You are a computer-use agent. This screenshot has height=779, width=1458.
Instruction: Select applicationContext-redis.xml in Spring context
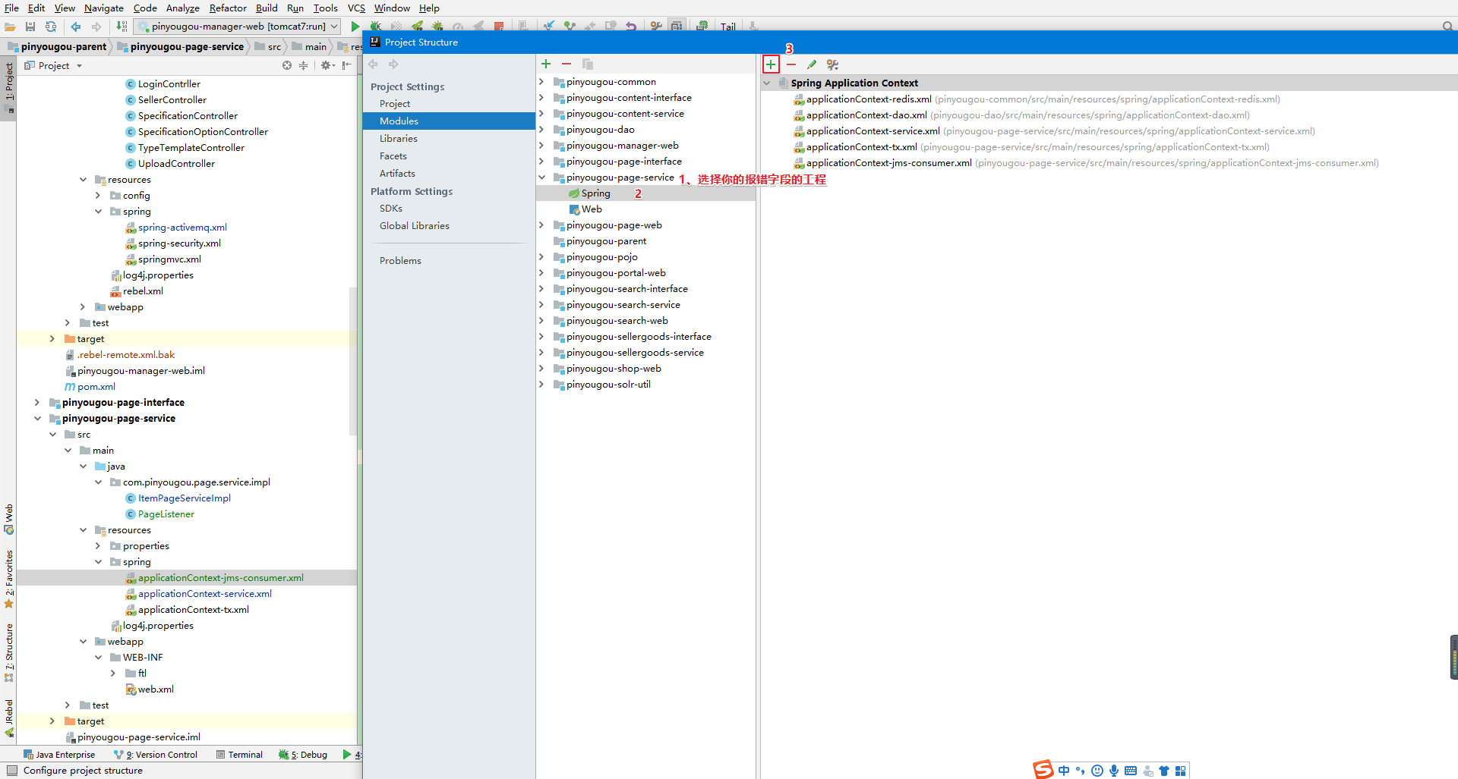[869, 99]
